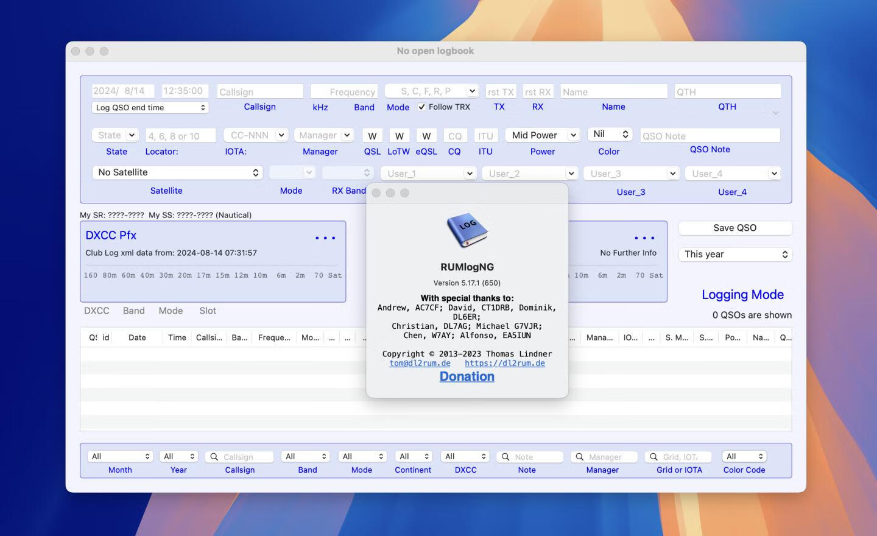Open the Mode S, C, F, R, P dropdown
This screenshot has height=536, width=877.
[472, 91]
